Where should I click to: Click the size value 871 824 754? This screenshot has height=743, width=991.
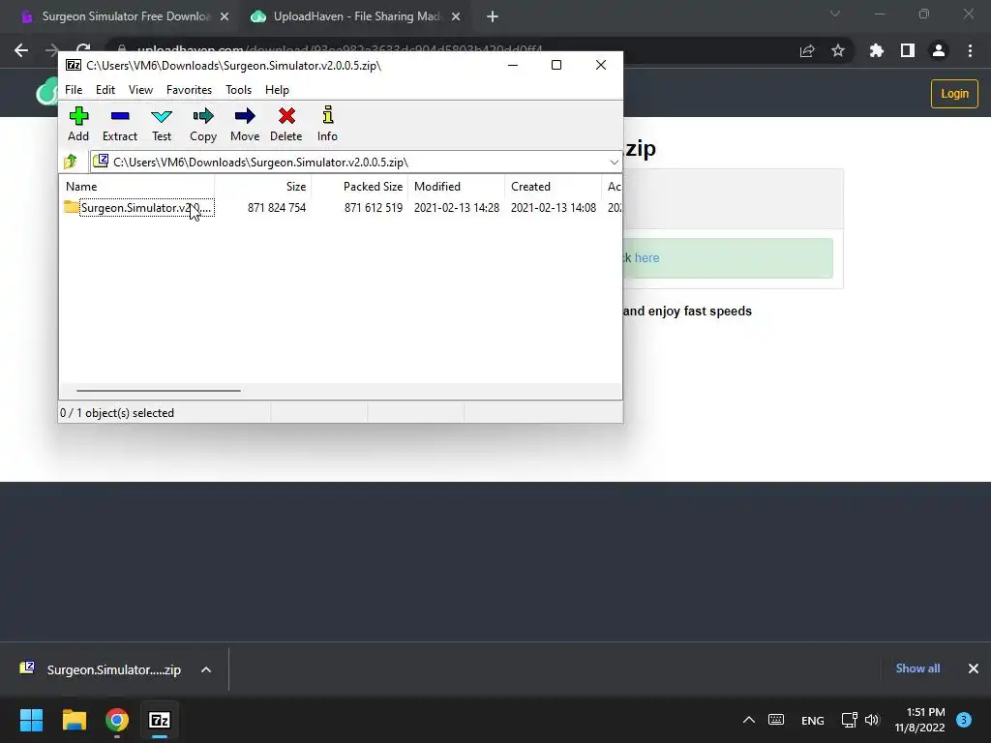tap(276, 208)
